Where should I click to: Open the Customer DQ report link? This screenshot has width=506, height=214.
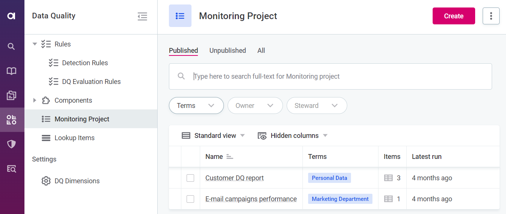pos(234,178)
